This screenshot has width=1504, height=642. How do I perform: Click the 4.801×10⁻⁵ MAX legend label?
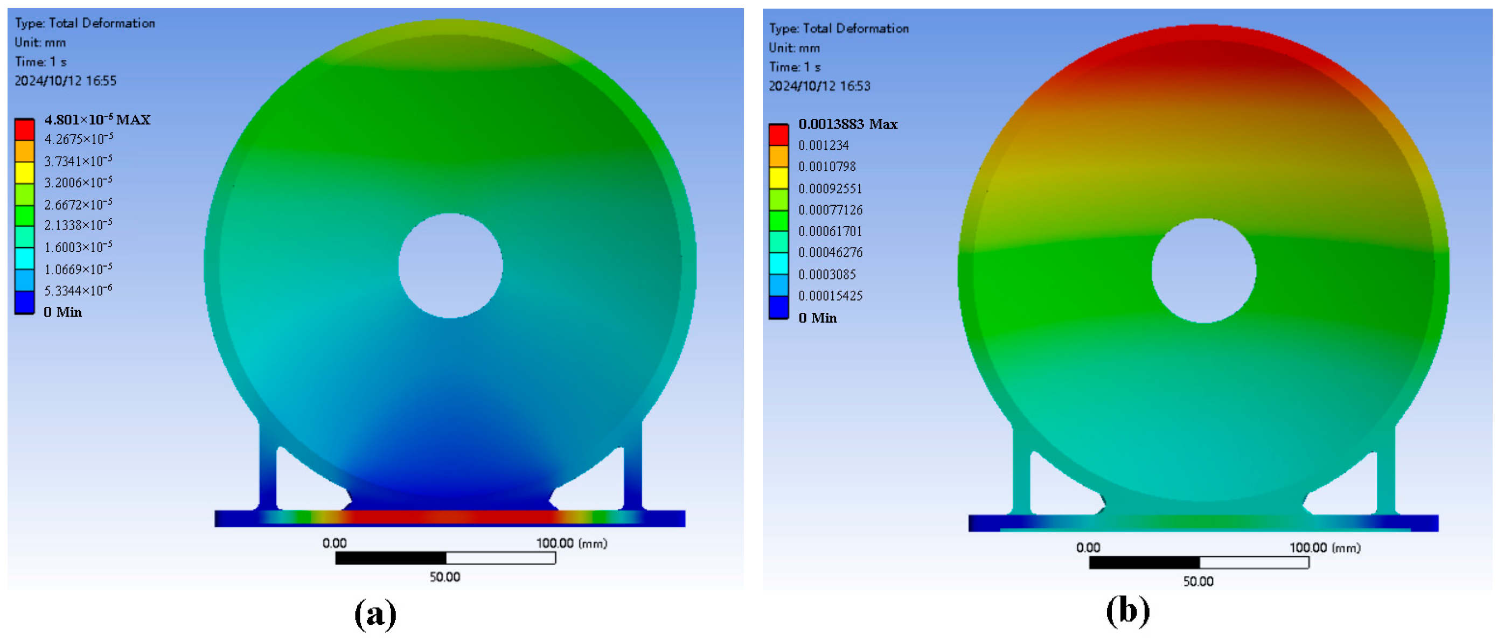(98, 120)
